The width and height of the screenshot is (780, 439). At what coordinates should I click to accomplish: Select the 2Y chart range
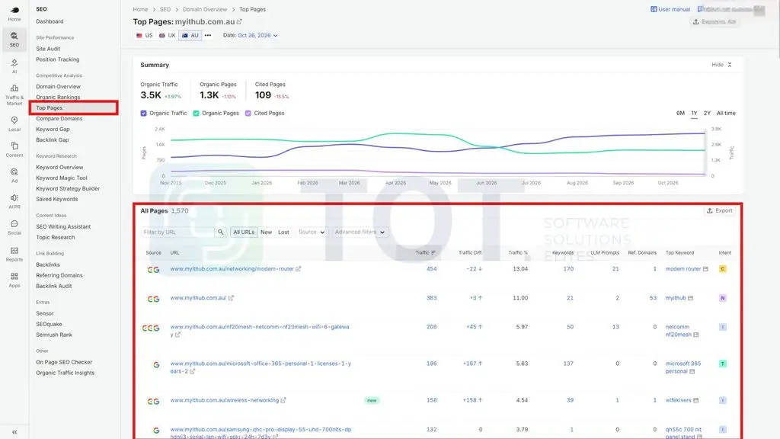pos(707,113)
